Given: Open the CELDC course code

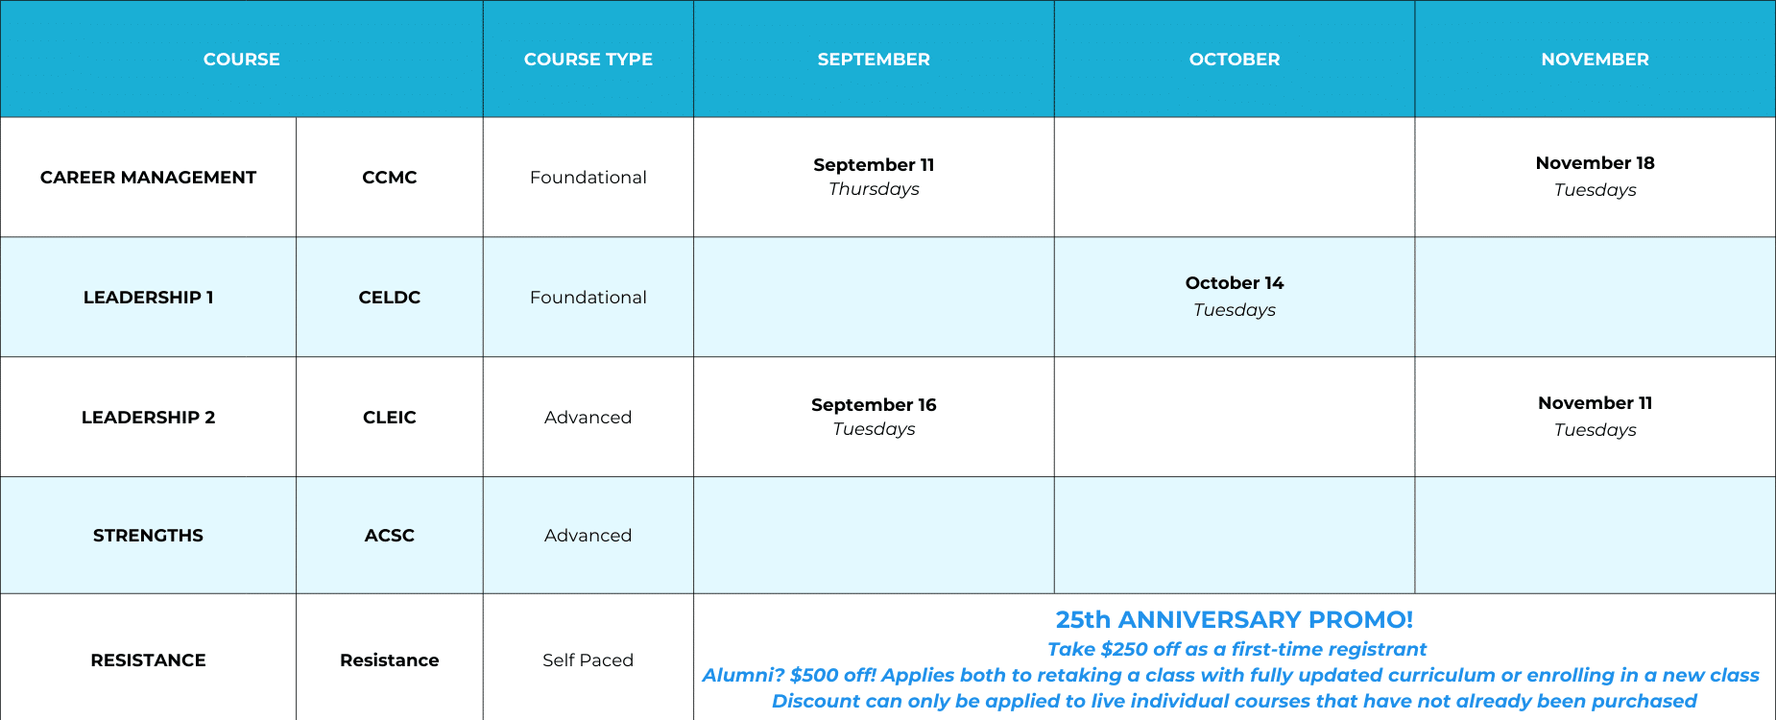Looking at the screenshot, I should [389, 298].
